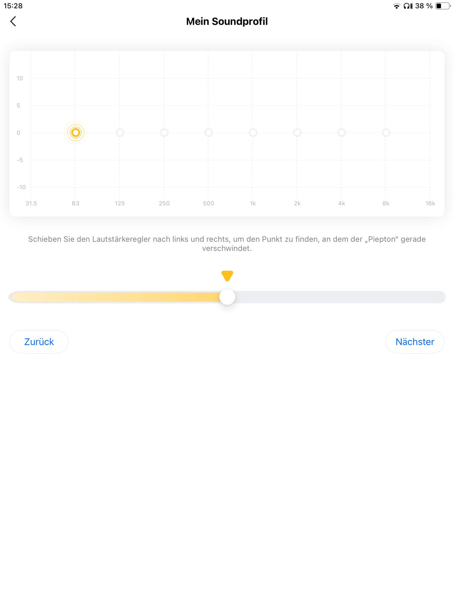
Task: Tap the yellow triangle marker above slider
Action: point(227,275)
